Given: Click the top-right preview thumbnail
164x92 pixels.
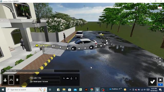Looking at the screenshot, I should coord(160,6).
